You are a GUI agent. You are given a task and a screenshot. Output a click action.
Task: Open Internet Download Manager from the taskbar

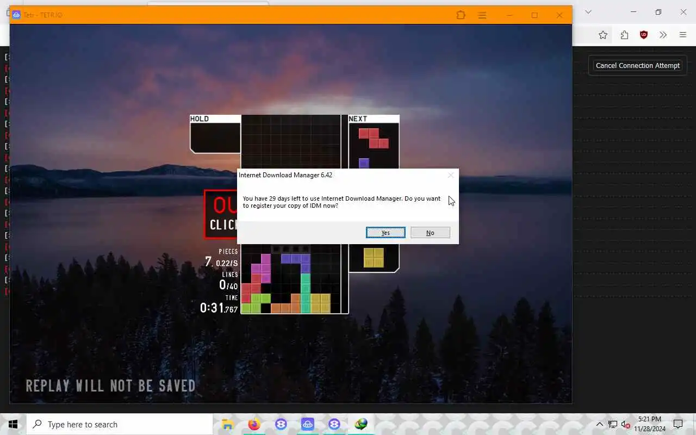pyautogui.click(x=361, y=424)
